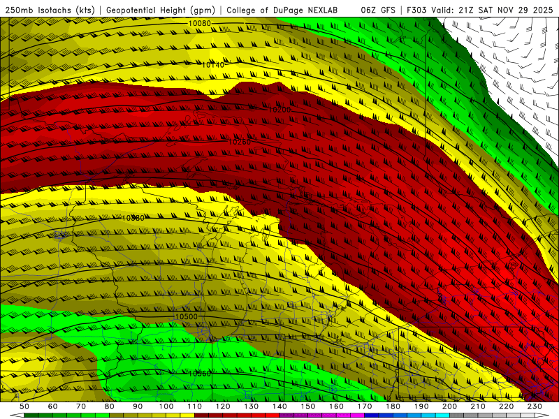The image size is (559, 419).
Task: Click the 180 value on the color scale
Action: pyautogui.click(x=393, y=406)
